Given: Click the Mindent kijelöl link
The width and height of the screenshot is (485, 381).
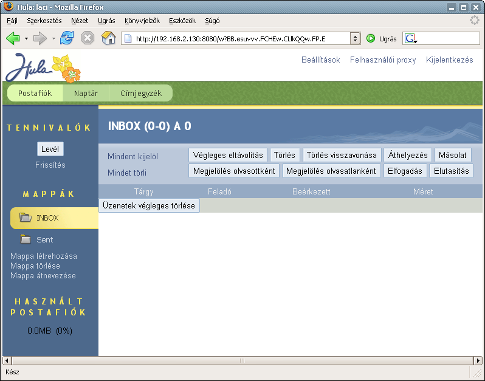Looking at the screenshot, I should pyautogui.click(x=132, y=157).
